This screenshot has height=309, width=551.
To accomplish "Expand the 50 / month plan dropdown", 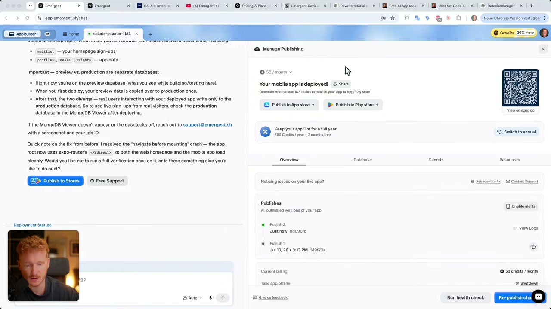I will coord(276,72).
